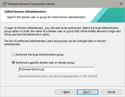Click the Cancel button
This screenshot has width=125, height=97.
pos(111,92)
